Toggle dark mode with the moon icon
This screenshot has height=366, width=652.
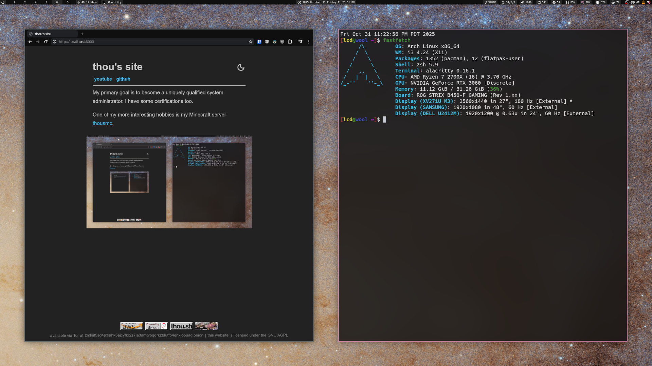click(241, 67)
